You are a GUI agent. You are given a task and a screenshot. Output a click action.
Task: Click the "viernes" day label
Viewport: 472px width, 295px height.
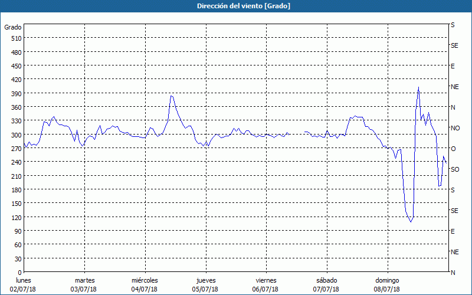[266, 280]
